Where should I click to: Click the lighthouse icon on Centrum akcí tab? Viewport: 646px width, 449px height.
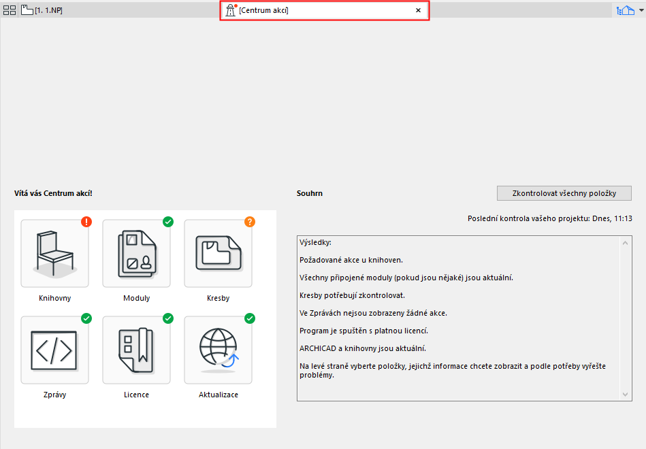tap(231, 10)
